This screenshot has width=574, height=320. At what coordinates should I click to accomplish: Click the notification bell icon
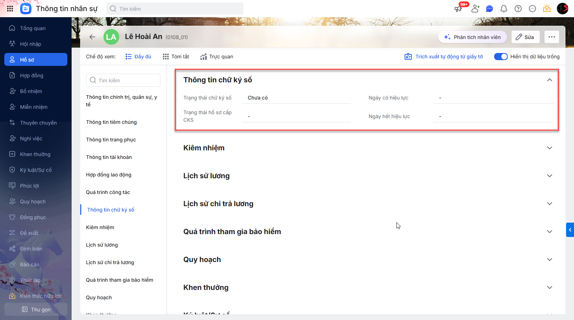click(504, 9)
